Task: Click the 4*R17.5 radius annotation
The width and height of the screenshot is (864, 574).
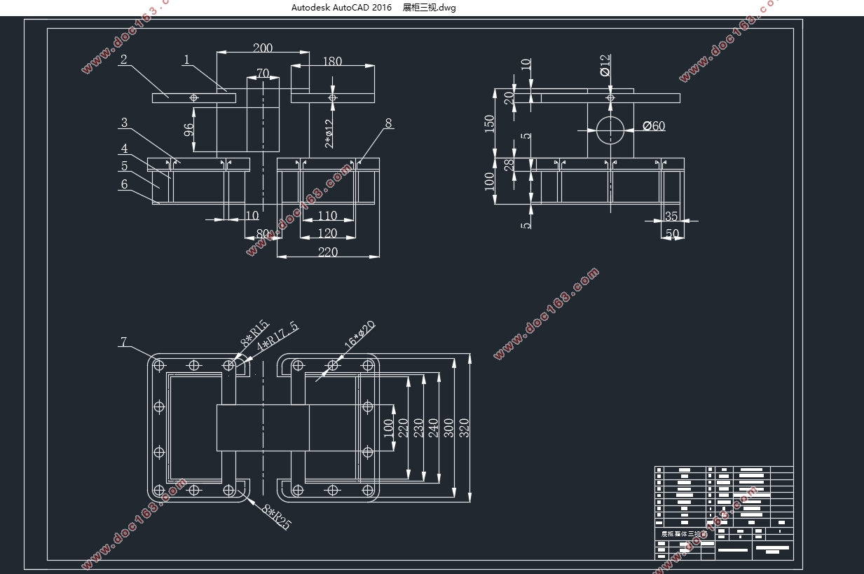Action: click(277, 338)
